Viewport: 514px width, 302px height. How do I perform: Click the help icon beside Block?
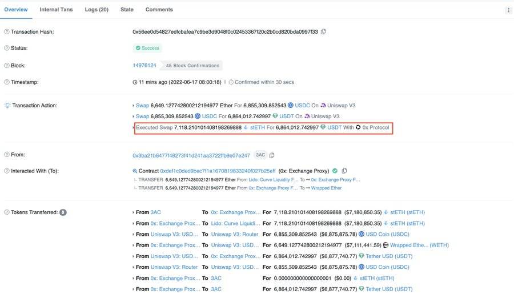click(6, 65)
